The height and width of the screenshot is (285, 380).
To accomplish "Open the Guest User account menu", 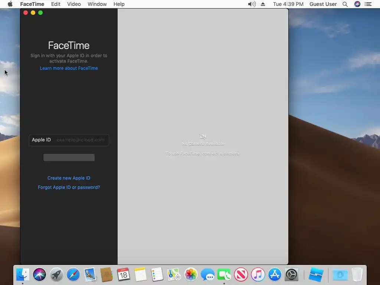I will point(323,4).
